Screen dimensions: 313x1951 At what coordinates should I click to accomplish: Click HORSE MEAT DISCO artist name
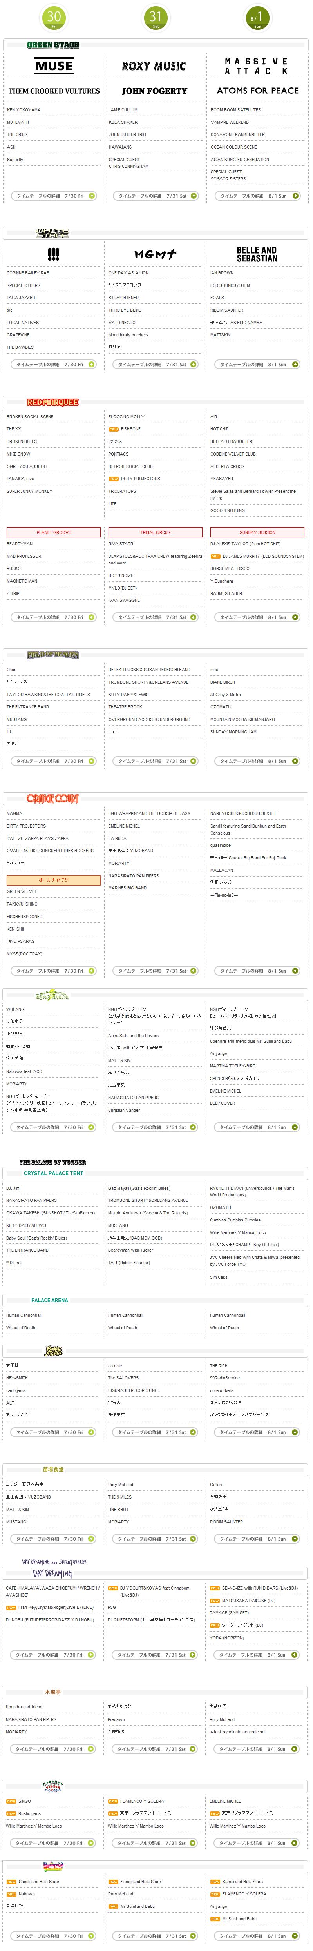click(230, 568)
